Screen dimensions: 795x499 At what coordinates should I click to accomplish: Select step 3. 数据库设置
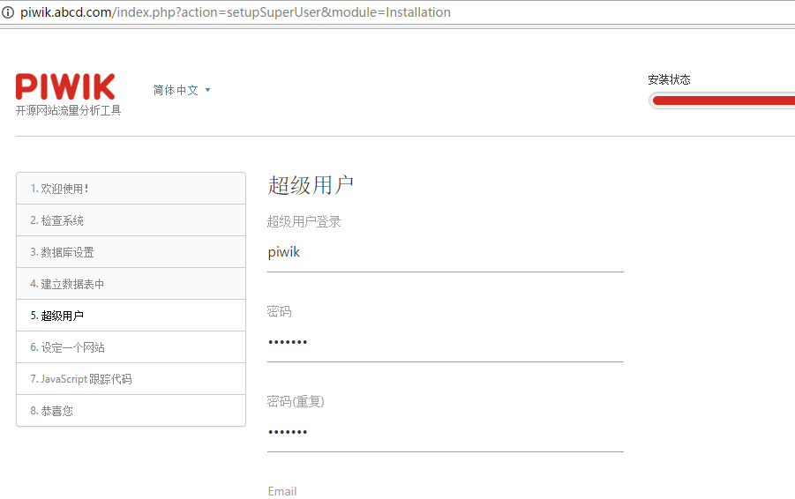[x=131, y=252]
